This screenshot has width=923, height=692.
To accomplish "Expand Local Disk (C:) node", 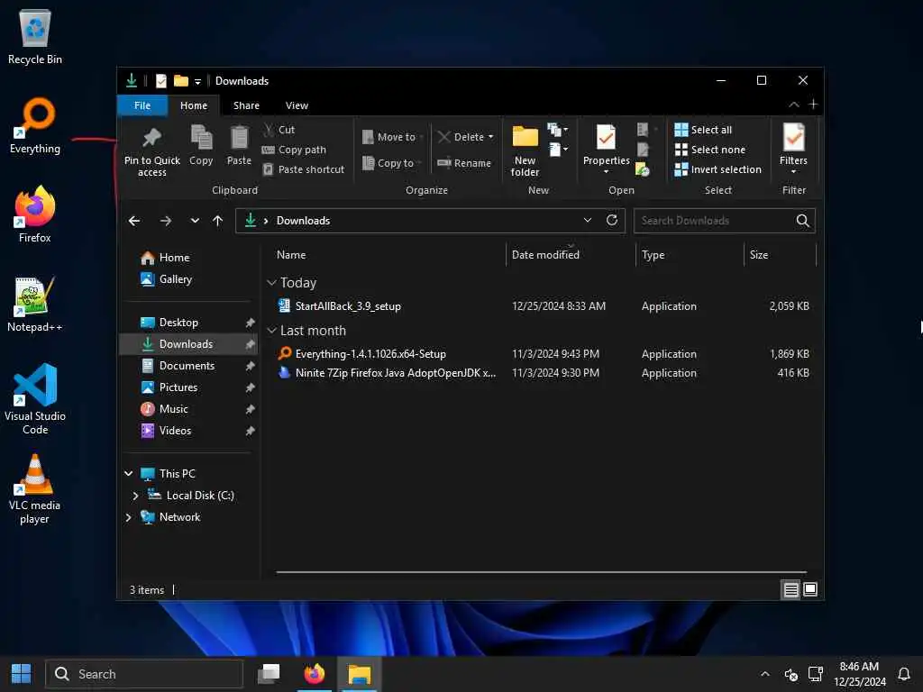I will pos(135,496).
